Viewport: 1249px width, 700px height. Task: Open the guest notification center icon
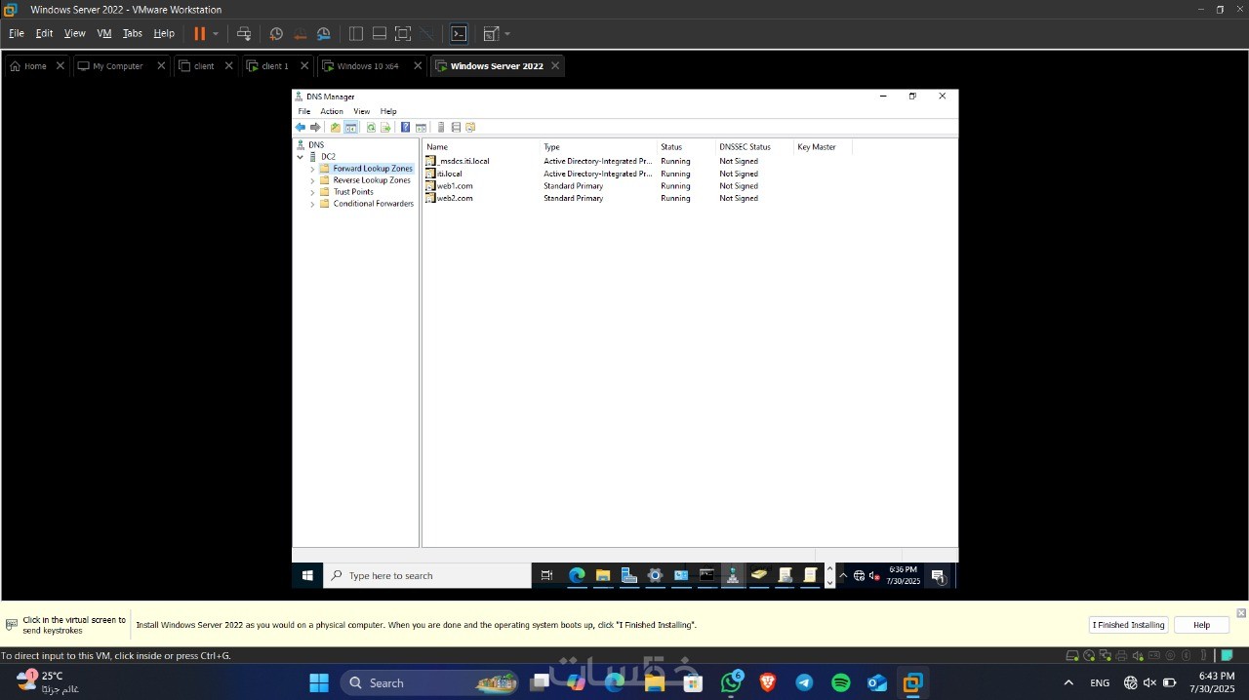(x=938, y=576)
